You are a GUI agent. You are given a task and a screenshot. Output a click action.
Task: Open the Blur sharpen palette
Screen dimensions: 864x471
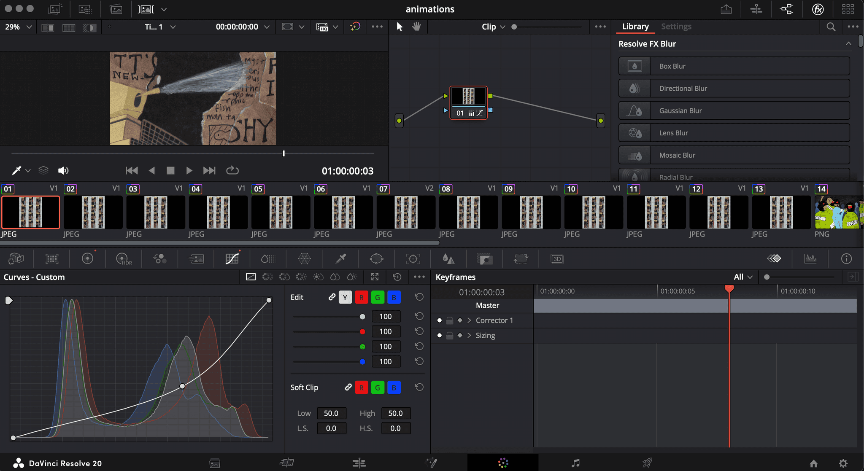pos(448,259)
